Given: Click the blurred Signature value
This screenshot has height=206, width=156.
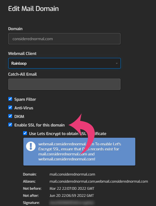Looking at the screenshot, I should click(72, 202).
